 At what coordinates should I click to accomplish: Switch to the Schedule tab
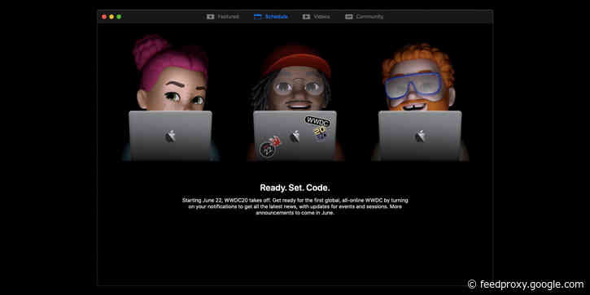[x=271, y=16]
